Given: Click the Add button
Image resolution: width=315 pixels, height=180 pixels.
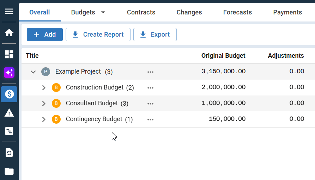Looking at the screenshot, I should pyautogui.click(x=45, y=35).
